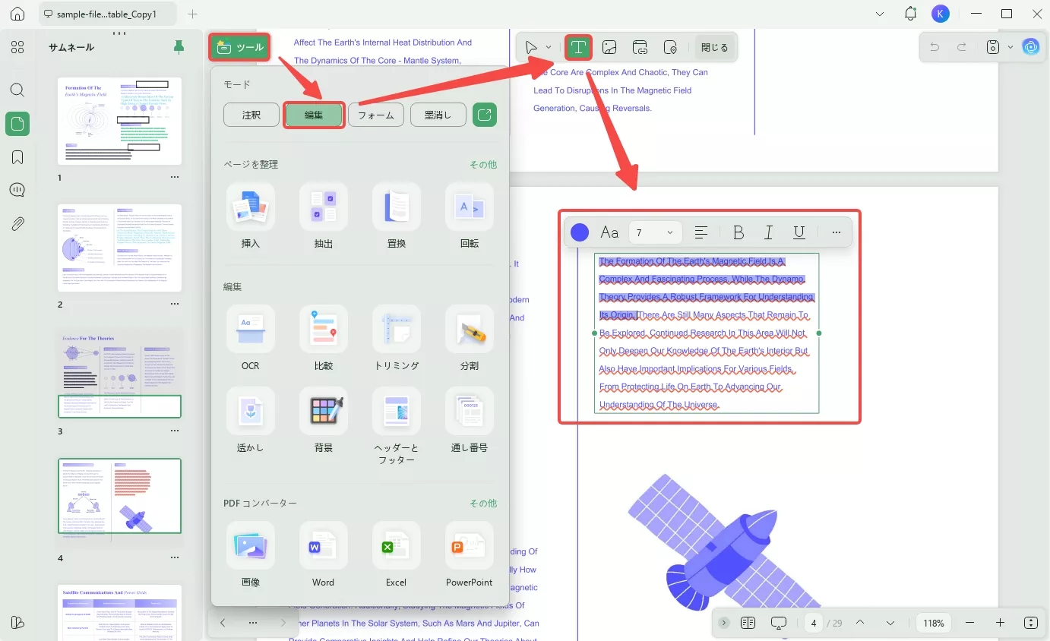The width and height of the screenshot is (1050, 641).
Task: Open the font size 7 dropdown
Action: pyautogui.click(x=655, y=232)
